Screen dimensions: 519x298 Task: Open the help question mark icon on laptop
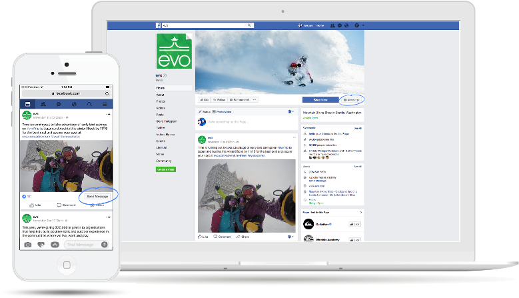pyautogui.click(x=357, y=25)
